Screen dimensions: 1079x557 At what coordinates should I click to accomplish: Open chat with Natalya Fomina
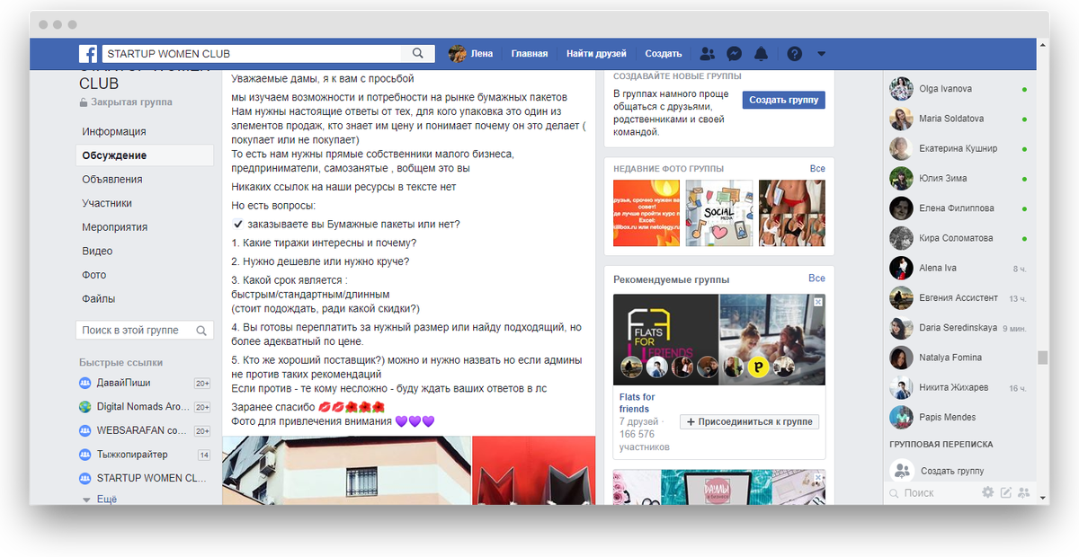(950, 358)
